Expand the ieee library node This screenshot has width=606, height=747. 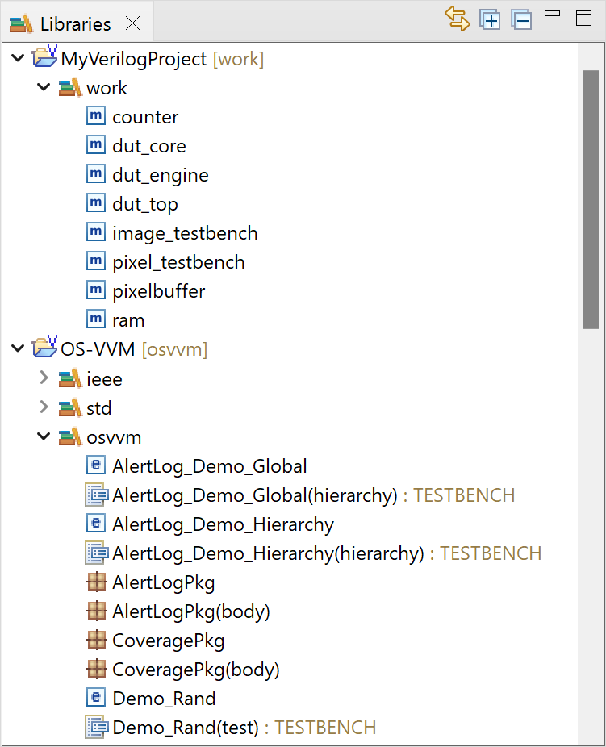click(x=44, y=378)
